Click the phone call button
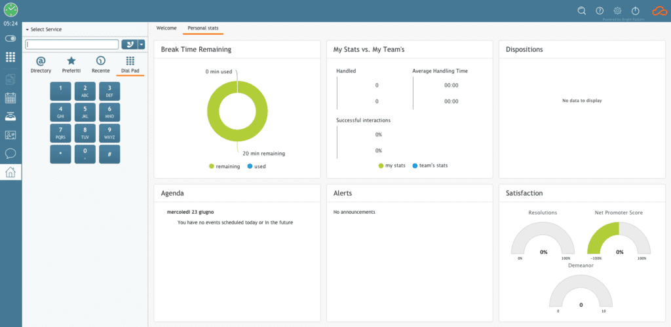Viewport: 671px width, 327px height. point(130,44)
